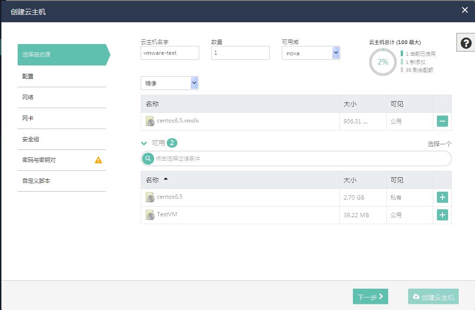Viewport: 475px width, 310px height.
Task: Click the 创建云主机 create button
Action: pos(433,297)
